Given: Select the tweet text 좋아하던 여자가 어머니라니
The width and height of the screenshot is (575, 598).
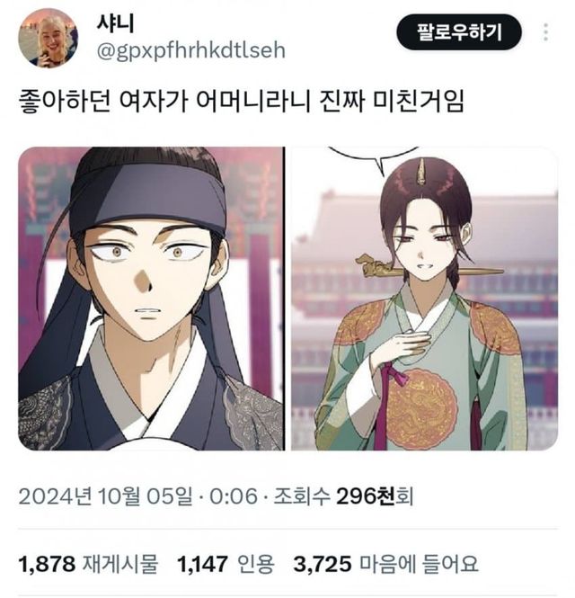Looking at the screenshot, I should point(164,101).
